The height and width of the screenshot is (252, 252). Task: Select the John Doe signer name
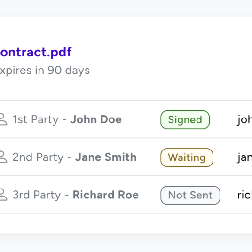pos(96,119)
